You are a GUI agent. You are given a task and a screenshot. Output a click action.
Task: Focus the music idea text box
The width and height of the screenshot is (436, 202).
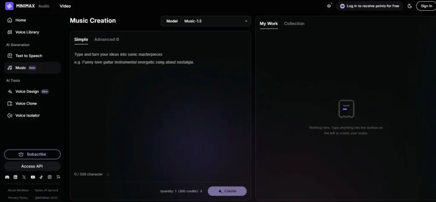(x=161, y=110)
